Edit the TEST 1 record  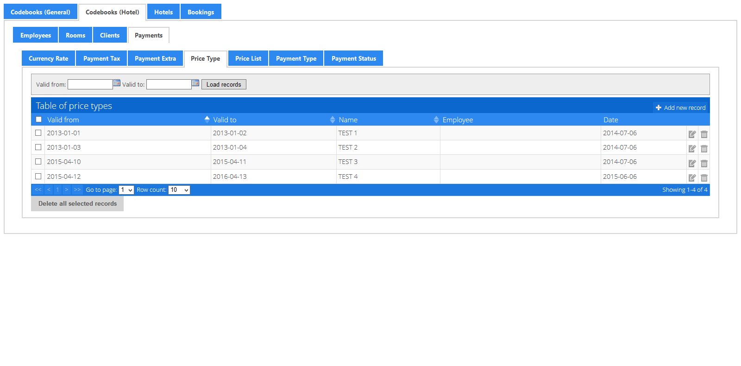tap(692, 134)
